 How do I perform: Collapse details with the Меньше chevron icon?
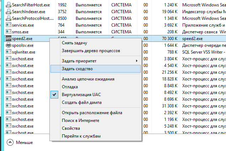(10, 142)
